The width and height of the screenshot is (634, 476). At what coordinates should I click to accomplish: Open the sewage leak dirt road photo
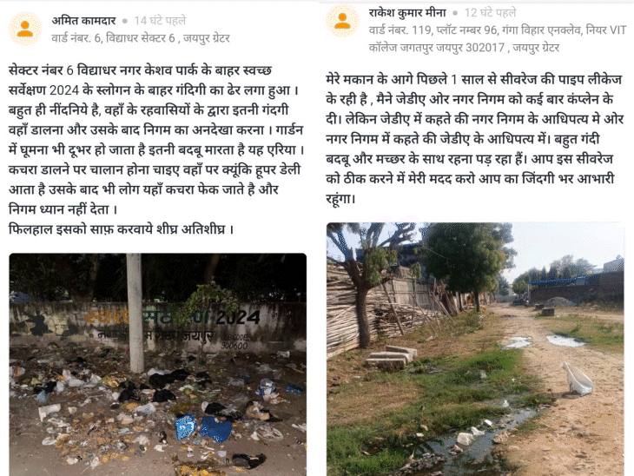click(475, 349)
